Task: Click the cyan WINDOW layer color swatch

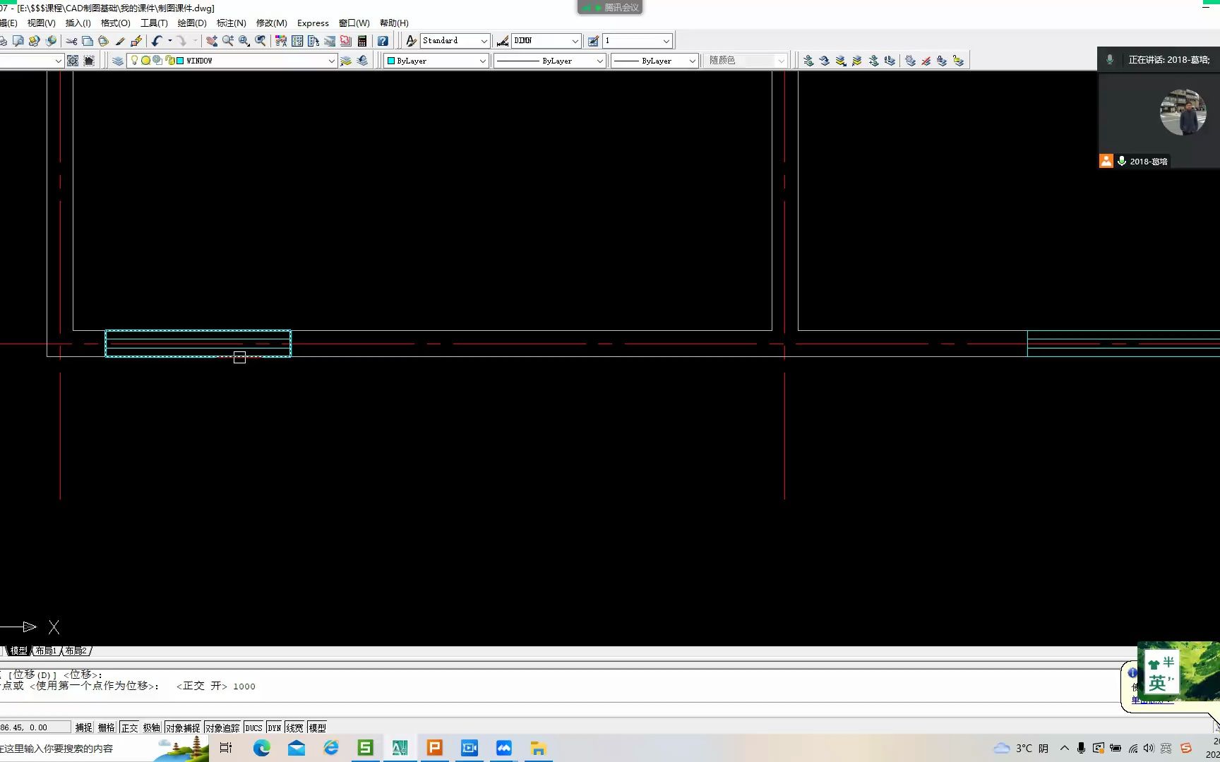Action: 180,61
